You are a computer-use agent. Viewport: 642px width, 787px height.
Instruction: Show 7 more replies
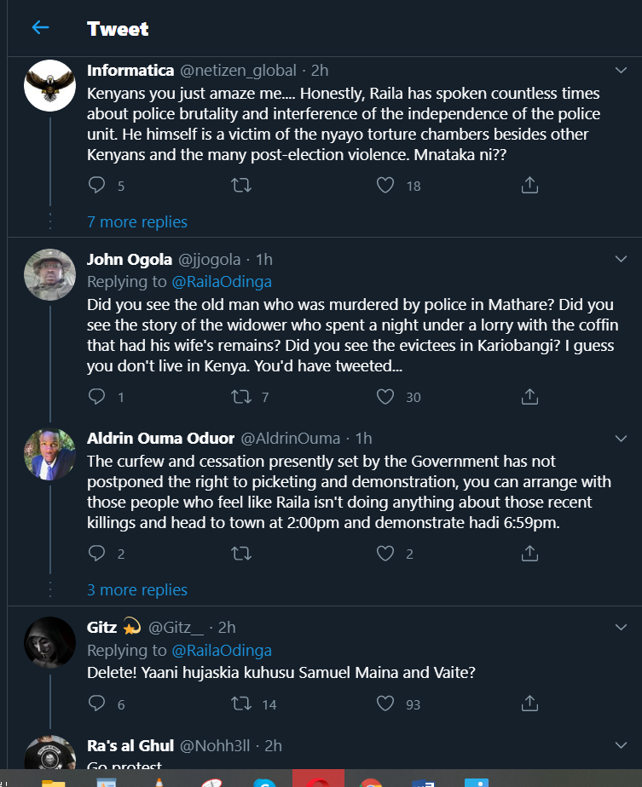tap(137, 221)
